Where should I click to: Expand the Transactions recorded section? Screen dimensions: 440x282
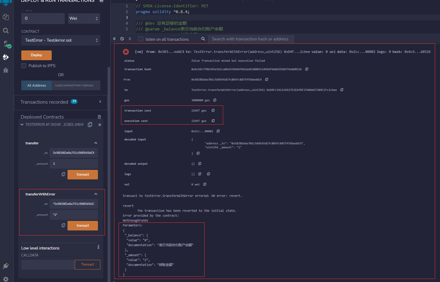point(100,102)
